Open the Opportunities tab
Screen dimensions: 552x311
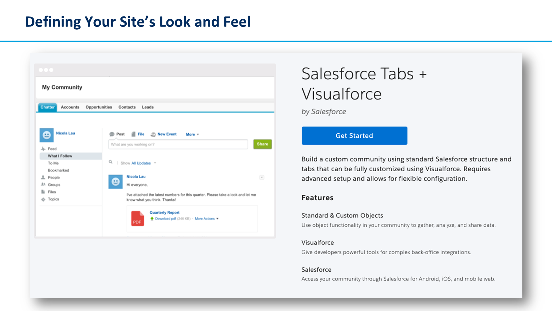coord(99,107)
